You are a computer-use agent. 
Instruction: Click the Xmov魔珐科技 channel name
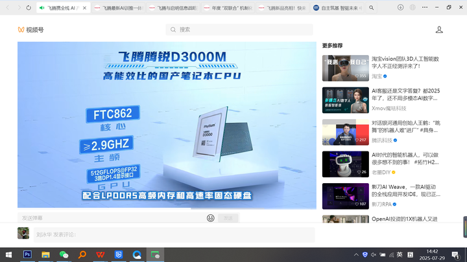coord(389,109)
